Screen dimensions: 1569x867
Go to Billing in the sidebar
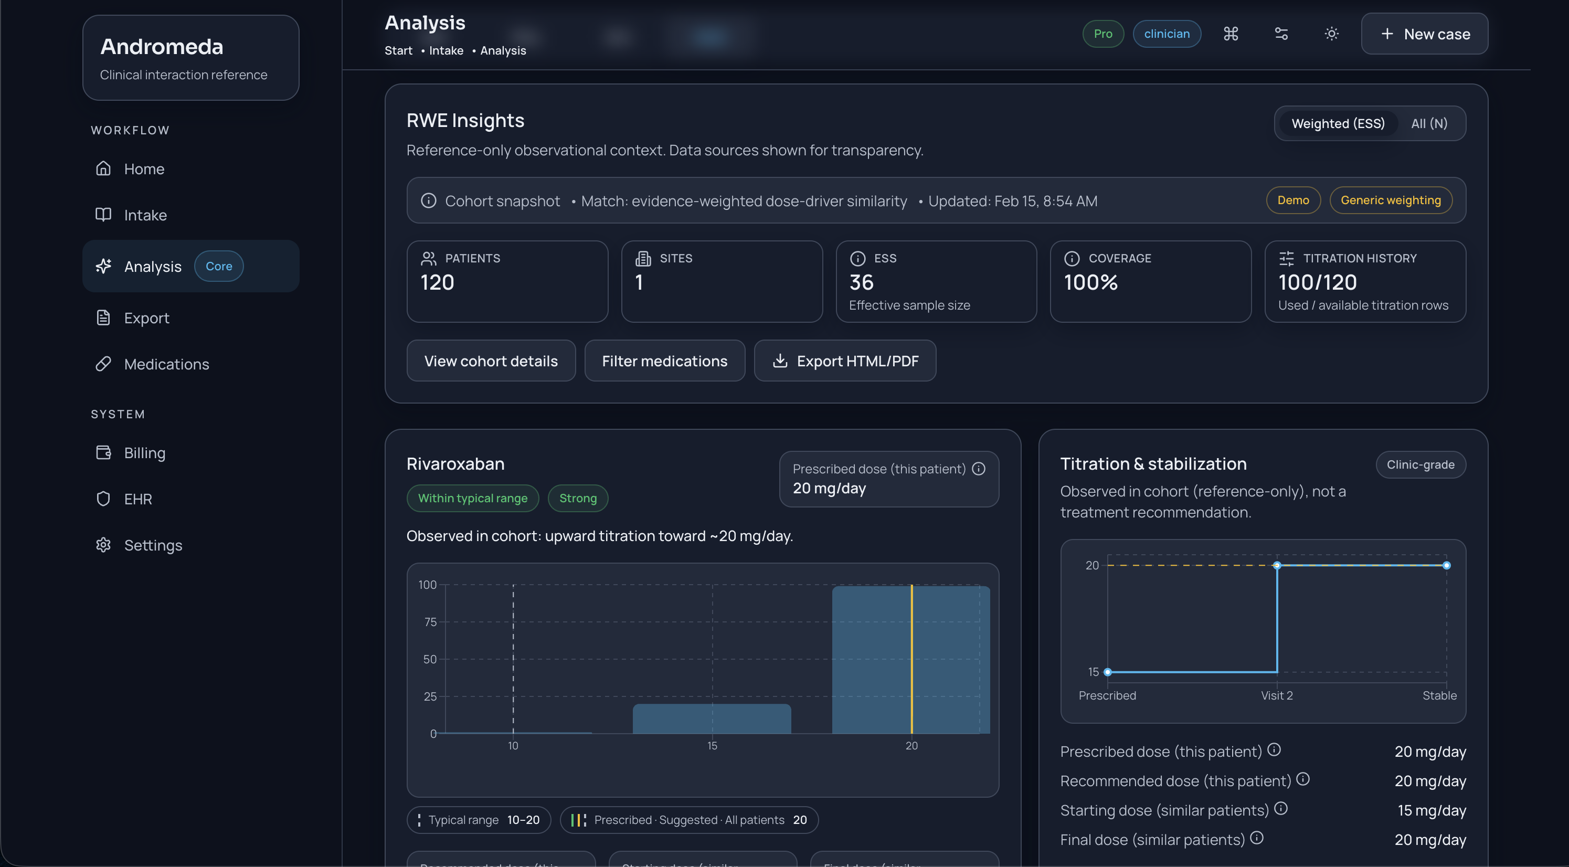144,453
